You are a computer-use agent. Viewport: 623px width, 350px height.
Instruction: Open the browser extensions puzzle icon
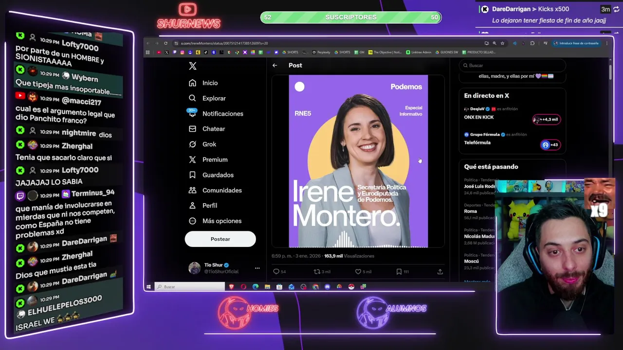[532, 43]
